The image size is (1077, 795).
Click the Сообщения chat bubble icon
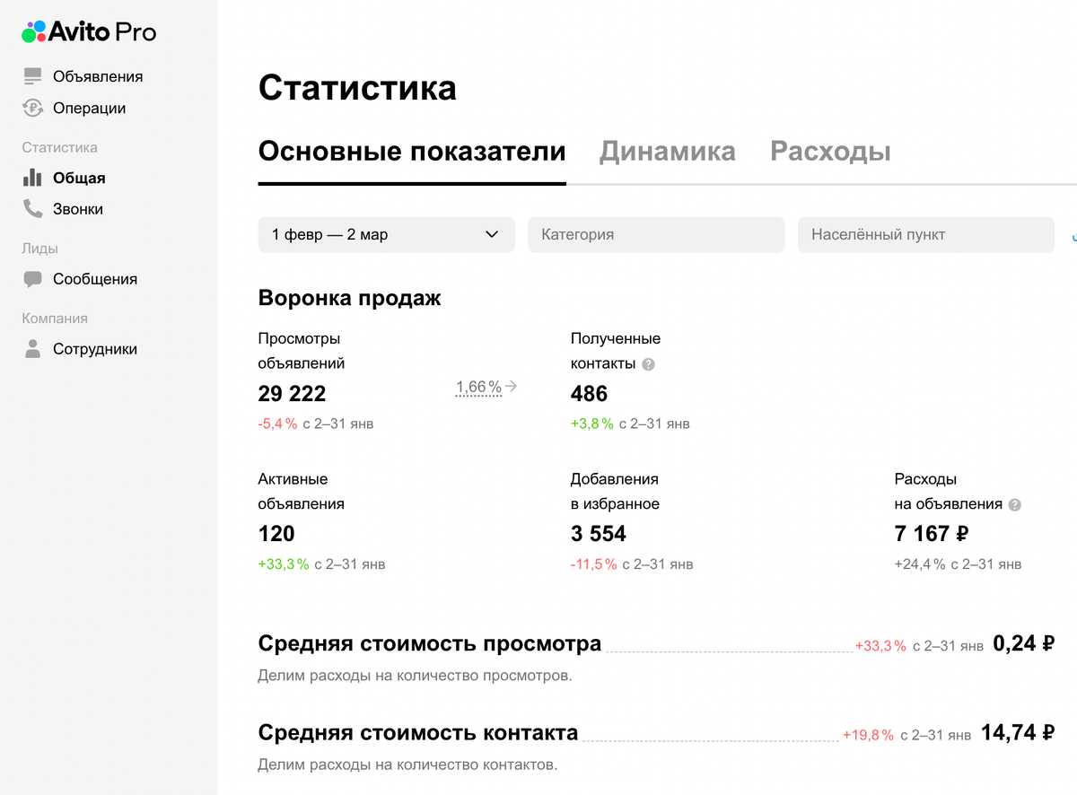pyautogui.click(x=33, y=279)
